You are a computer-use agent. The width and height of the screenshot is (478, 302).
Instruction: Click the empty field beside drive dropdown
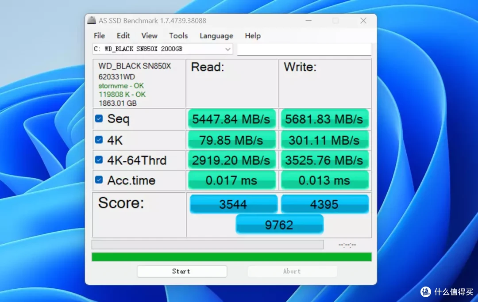304,50
